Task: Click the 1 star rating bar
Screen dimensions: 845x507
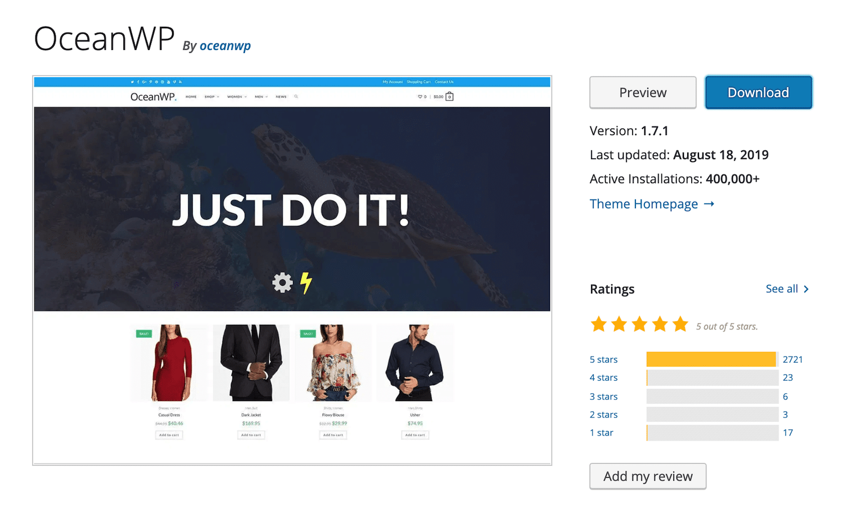Action: pos(712,433)
